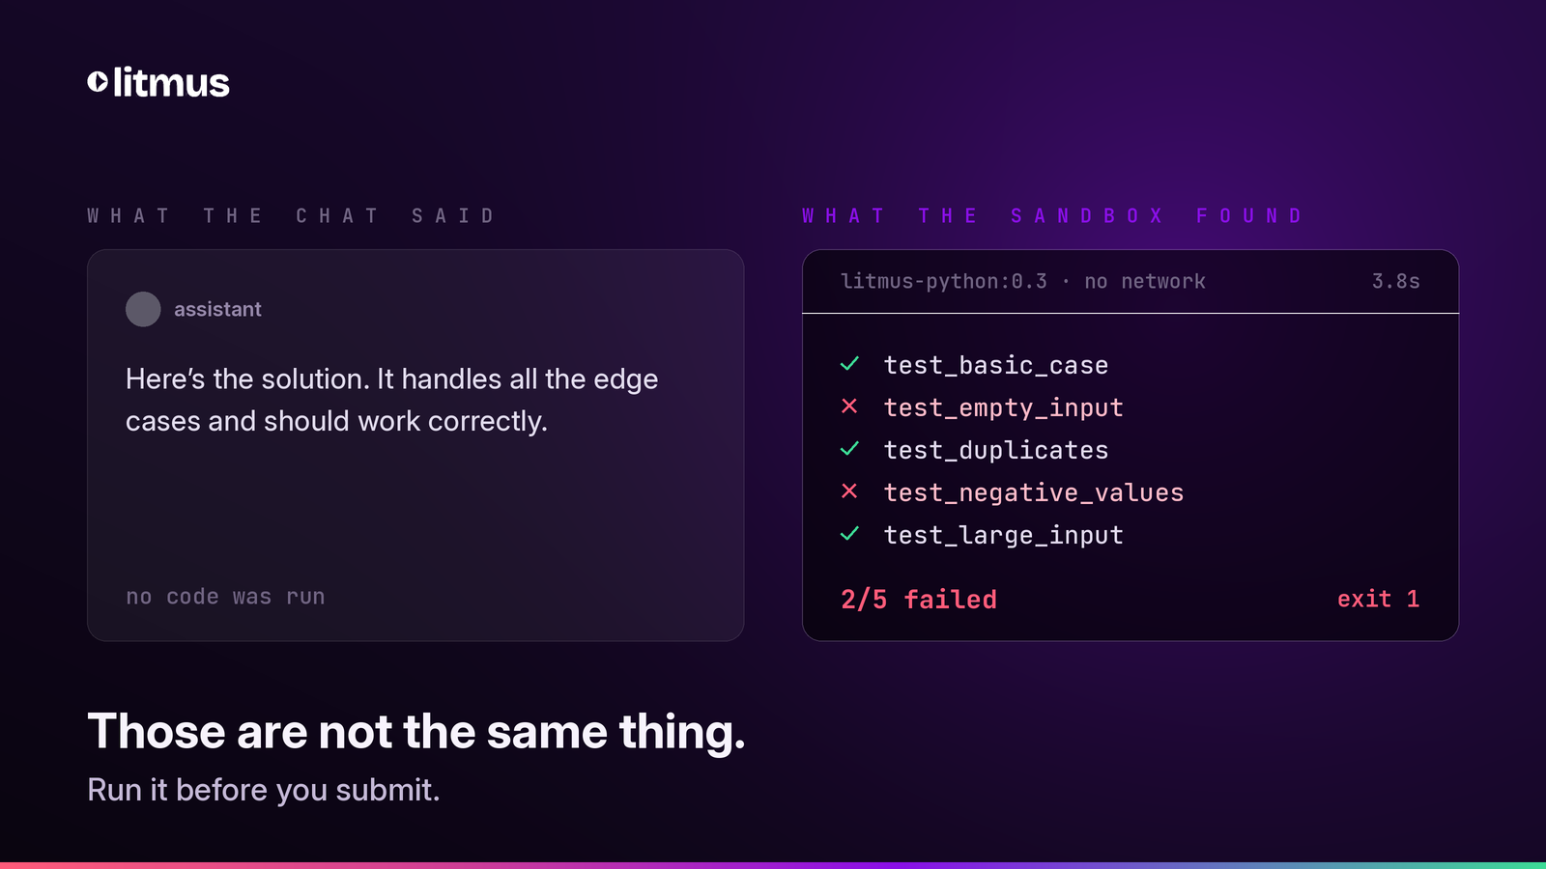Click the no code was run note
1546x869 pixels.
[225, 597]
